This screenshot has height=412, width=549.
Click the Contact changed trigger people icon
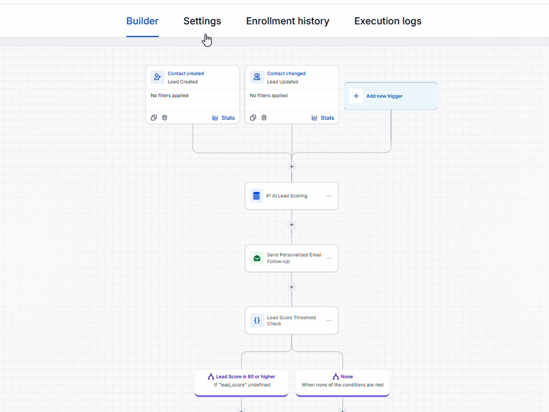(256, 77)
